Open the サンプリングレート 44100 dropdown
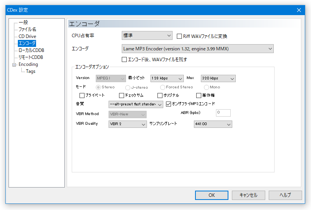This screenshot has height=210, width=311. (213, 124)
